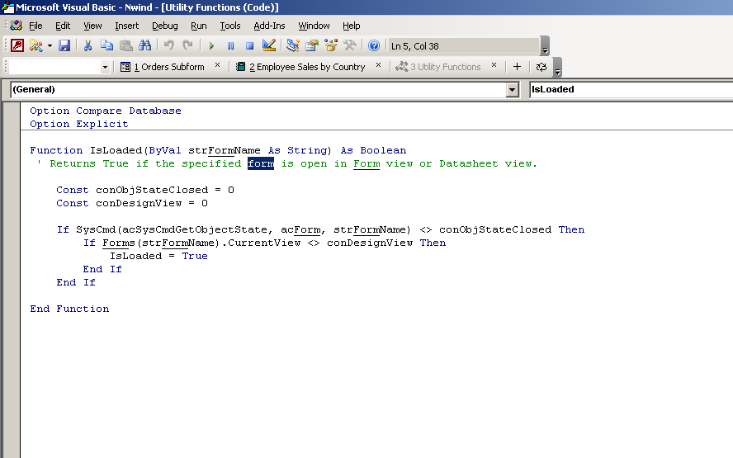Open the Add-Ins menu
Screen dimensions: 733x458
[269, 26]
